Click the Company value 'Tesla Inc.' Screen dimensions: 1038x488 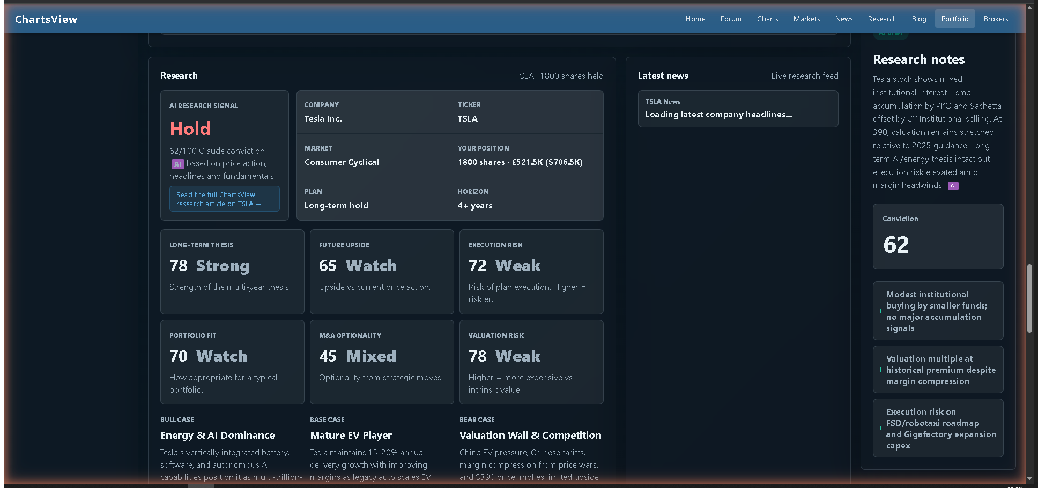click(x=323, y=119)
